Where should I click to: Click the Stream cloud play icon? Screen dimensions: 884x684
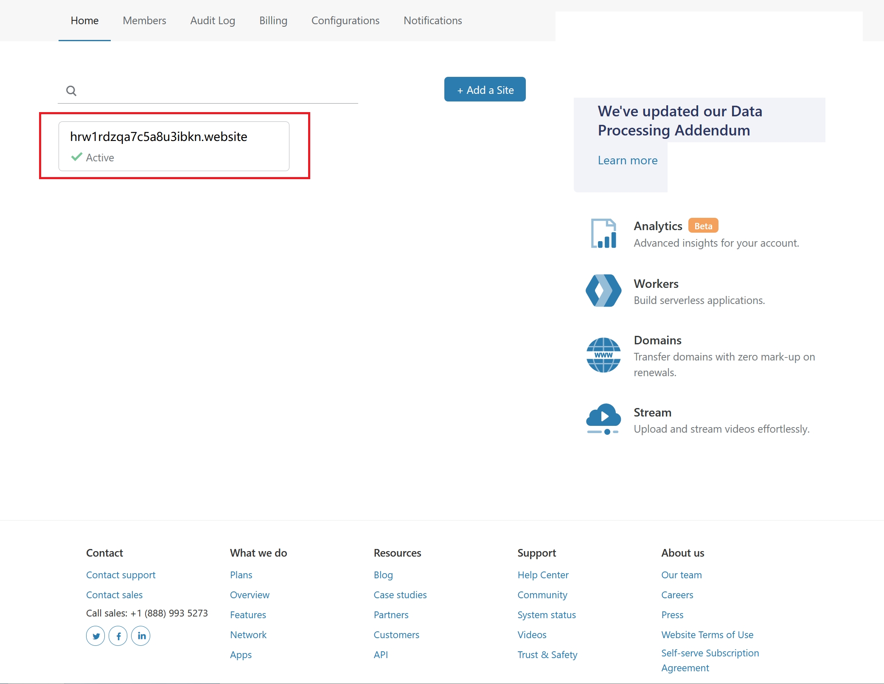(603, 419)
